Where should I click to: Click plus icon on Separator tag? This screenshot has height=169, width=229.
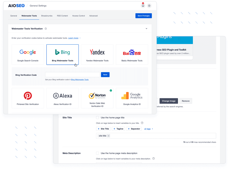pyautogui.click(x=129, y=129)
